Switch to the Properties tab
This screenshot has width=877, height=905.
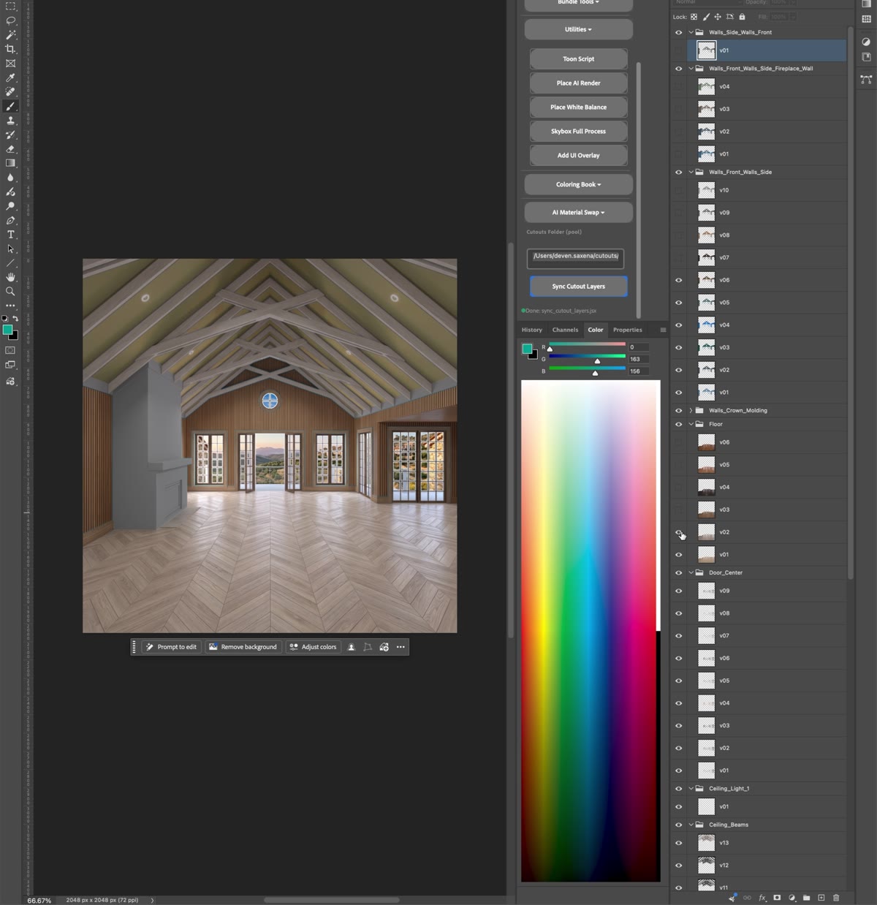tap(627, 330)
